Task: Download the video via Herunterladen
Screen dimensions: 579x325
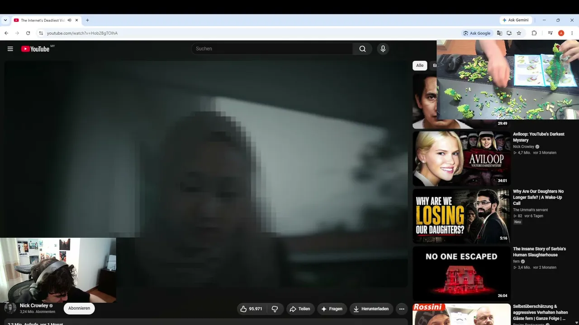Action: point(371,309)
